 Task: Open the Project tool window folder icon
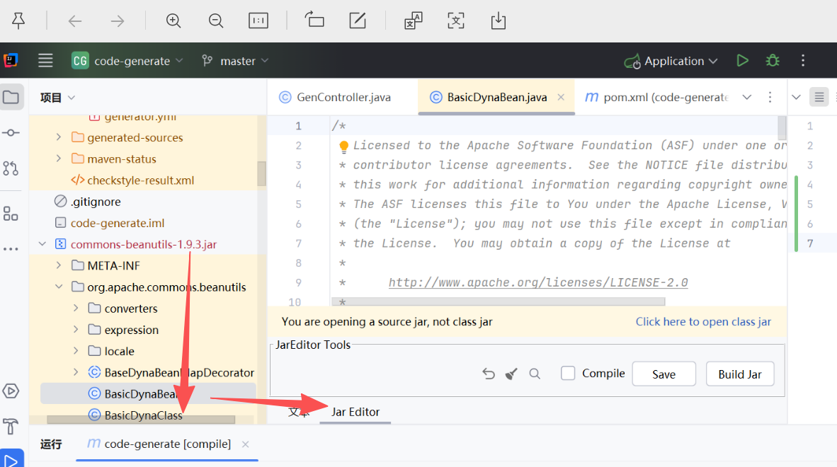(11, 97)
